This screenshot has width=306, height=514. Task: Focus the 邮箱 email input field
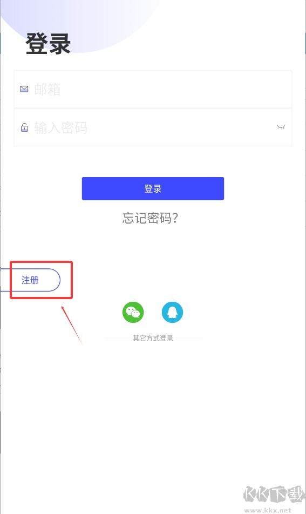[153, 89]
